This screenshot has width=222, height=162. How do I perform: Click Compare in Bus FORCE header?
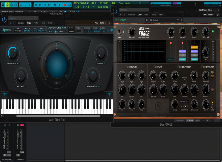click(x=132, y=15)
